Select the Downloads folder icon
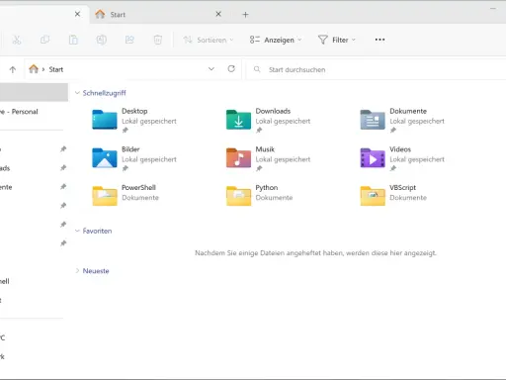 coord(238,120)
